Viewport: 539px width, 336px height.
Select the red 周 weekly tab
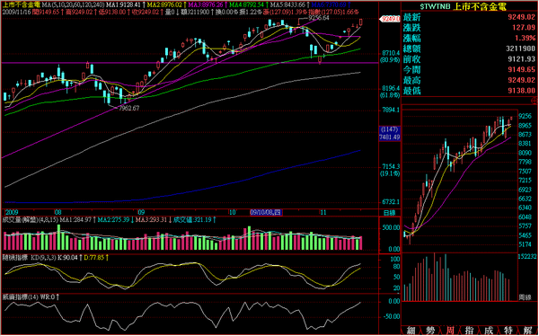450,331
